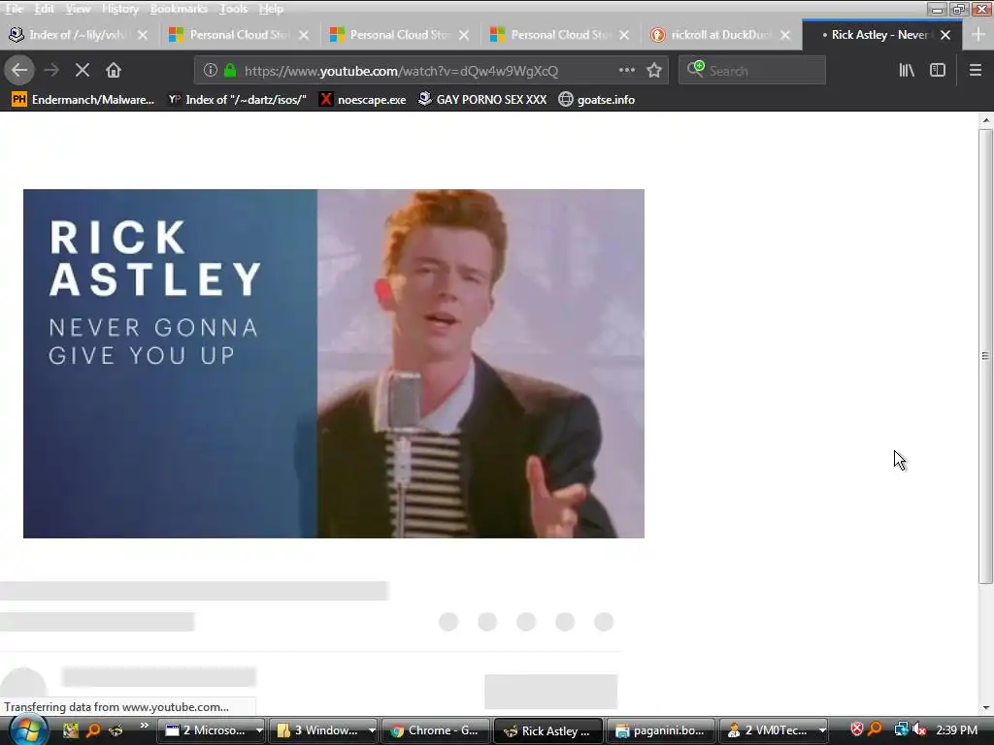
Task: Show site information icon in address bar
Action: coord(211,70)
